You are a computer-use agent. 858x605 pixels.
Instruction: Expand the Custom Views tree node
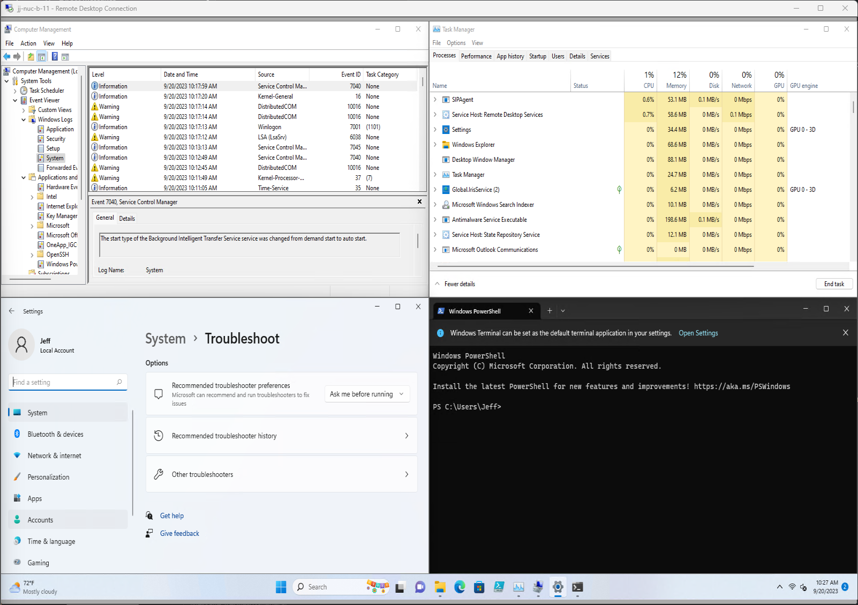click(24, 110)
